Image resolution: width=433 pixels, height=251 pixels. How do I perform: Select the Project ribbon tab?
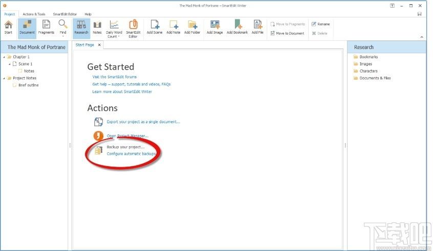pyautogui.click(x=9, y=14)
